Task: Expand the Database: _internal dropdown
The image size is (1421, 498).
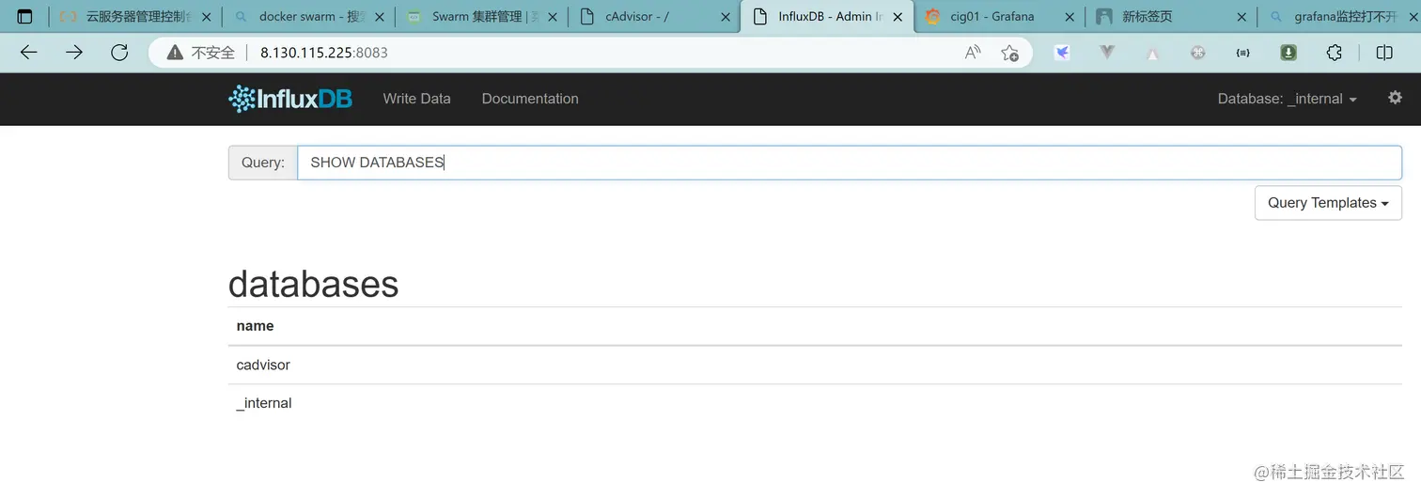Action: (x=1287, y=99)
